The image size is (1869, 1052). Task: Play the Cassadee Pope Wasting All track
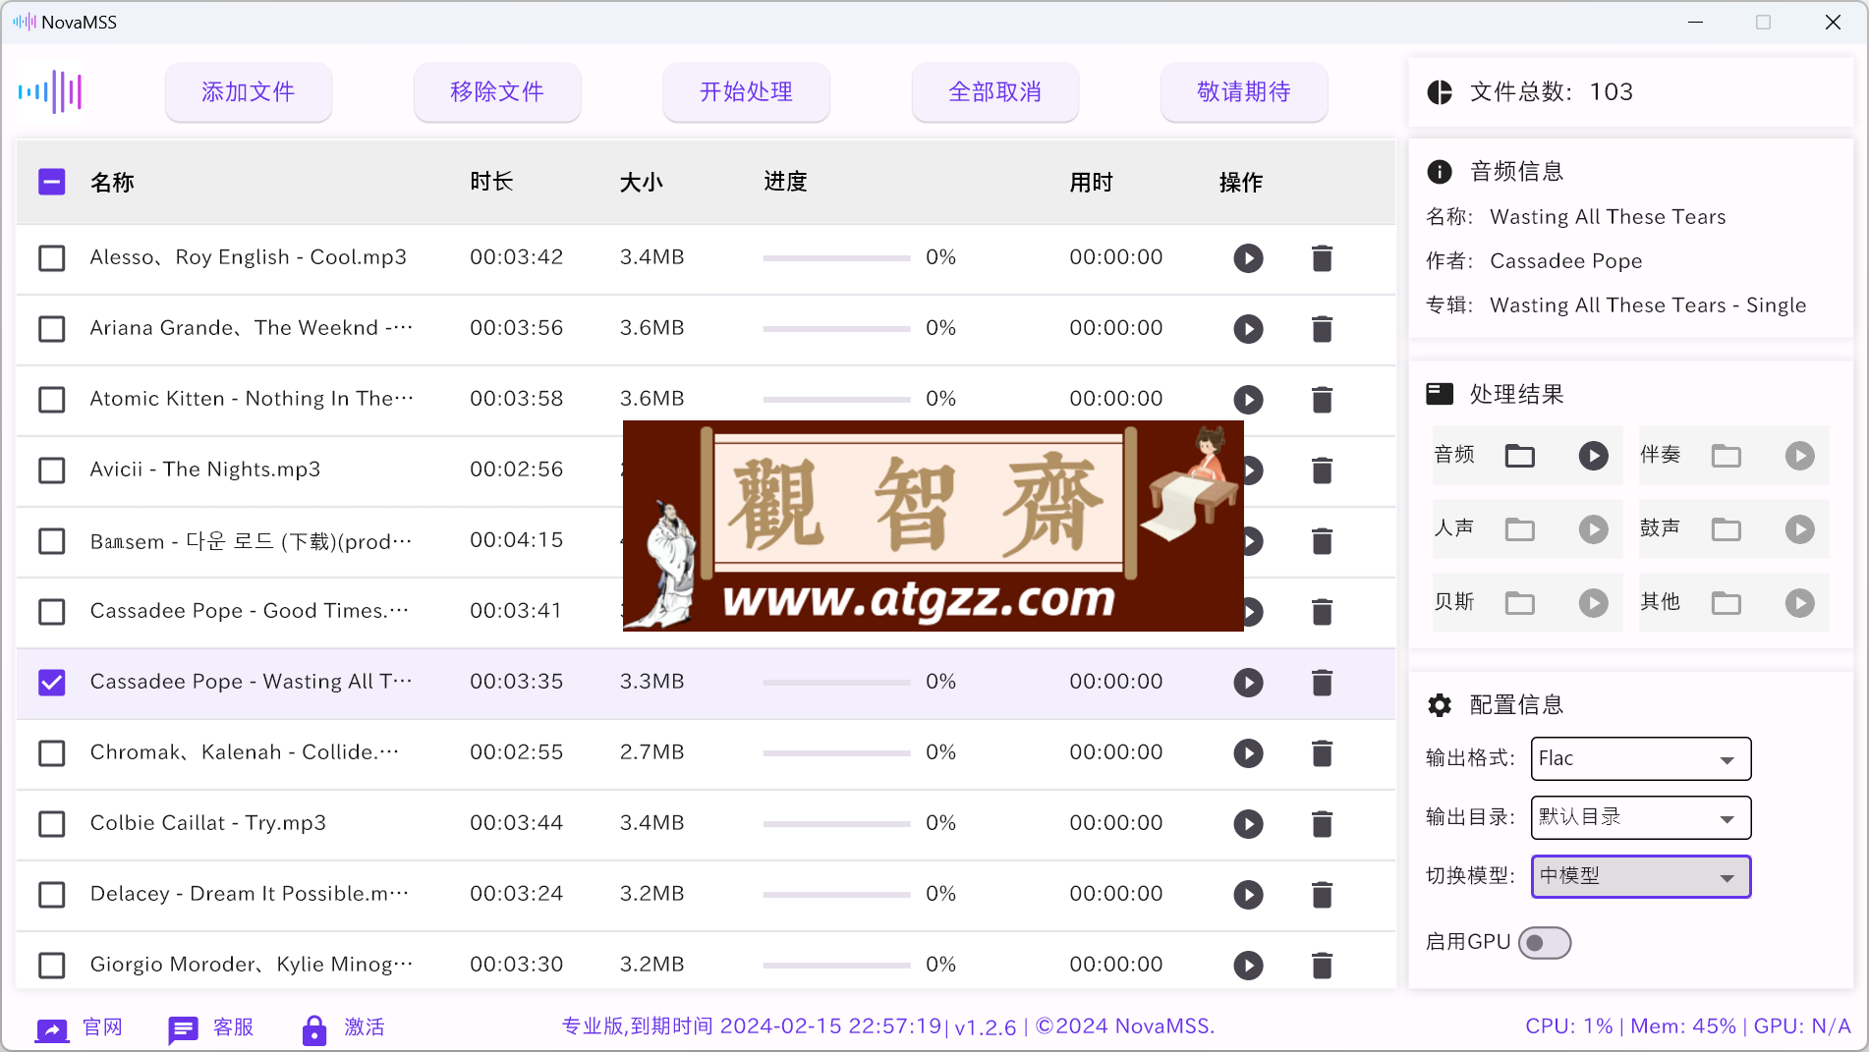point(1248,683)
